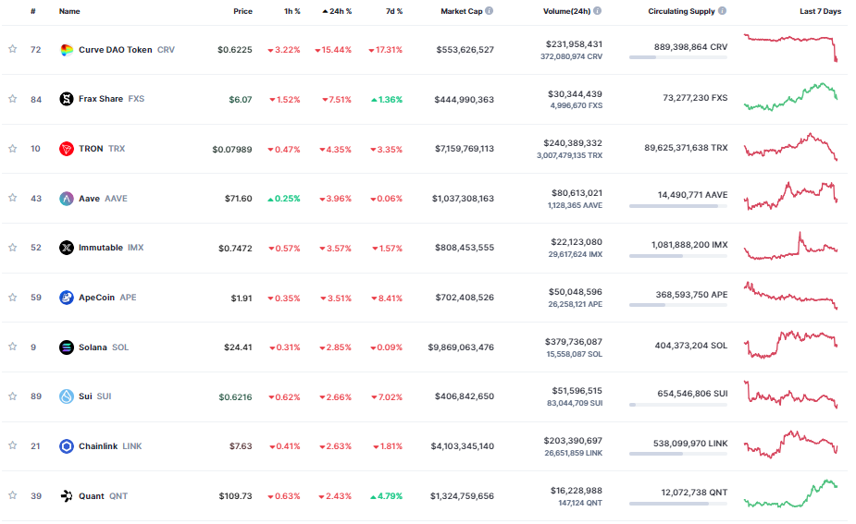Click the Aave circulating supply bar
The height and width of the screenshot is (524, 856).
[678, 206]
